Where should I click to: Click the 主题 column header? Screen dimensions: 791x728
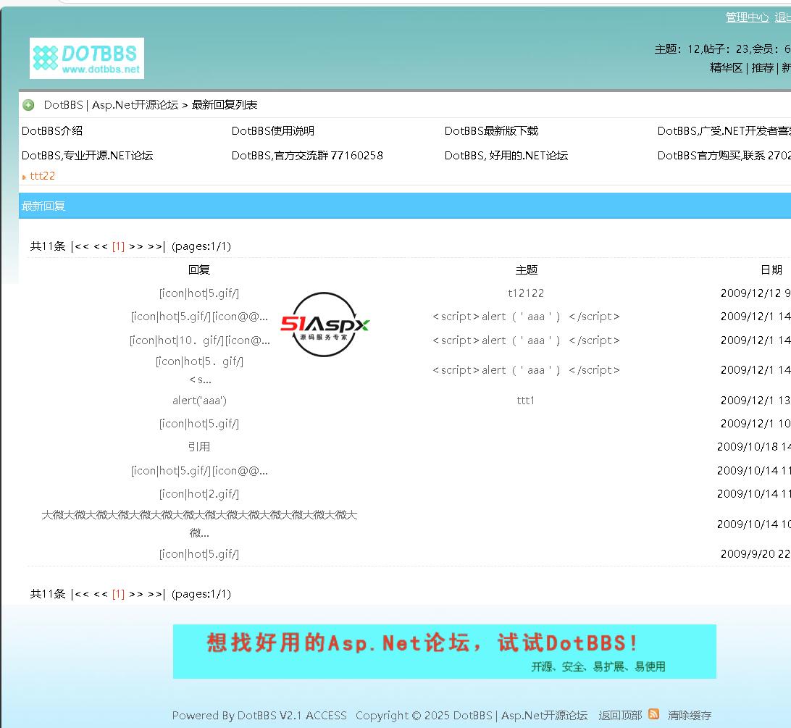(526, 270)
